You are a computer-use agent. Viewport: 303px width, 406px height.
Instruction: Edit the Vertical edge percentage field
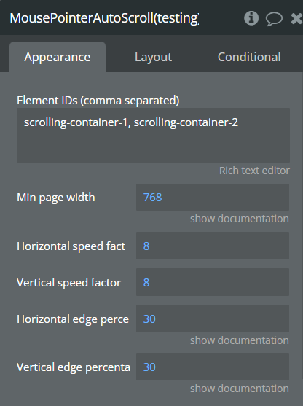pyautogui.click(x=213, y=367)
